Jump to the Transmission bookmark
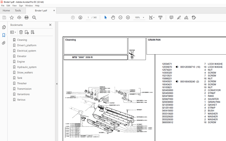226x141 pixels. (x=24, y=89)
